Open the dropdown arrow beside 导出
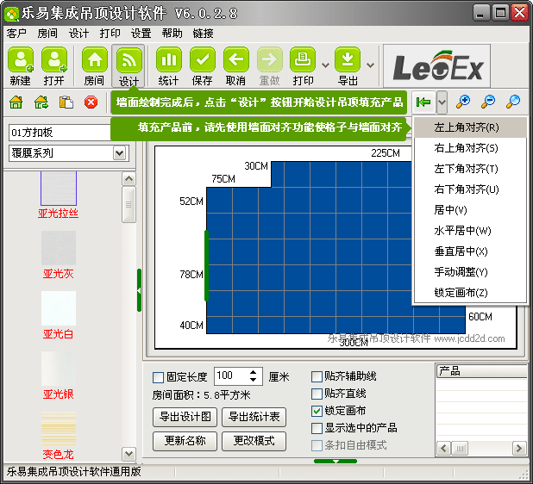This screenshot has height=484, width=533. (371, 65)
